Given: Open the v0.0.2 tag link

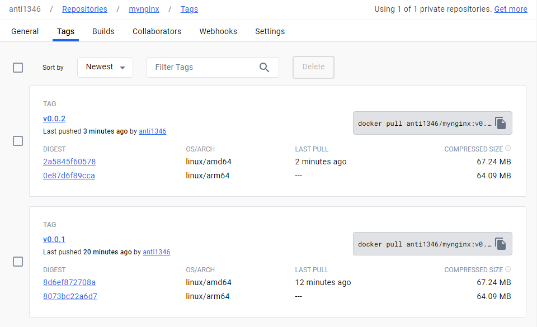Looking at the screenshot, I should coord(54,119).
